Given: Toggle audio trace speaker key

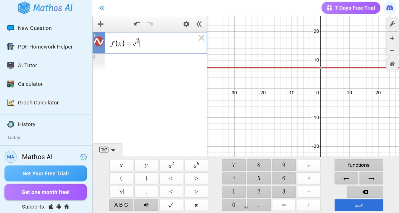Looking at the screenshot, I should (146, 205).
